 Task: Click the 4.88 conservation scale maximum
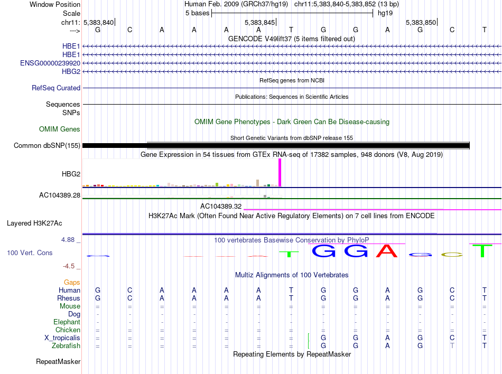pyautogui.click(x=68, y=240)
